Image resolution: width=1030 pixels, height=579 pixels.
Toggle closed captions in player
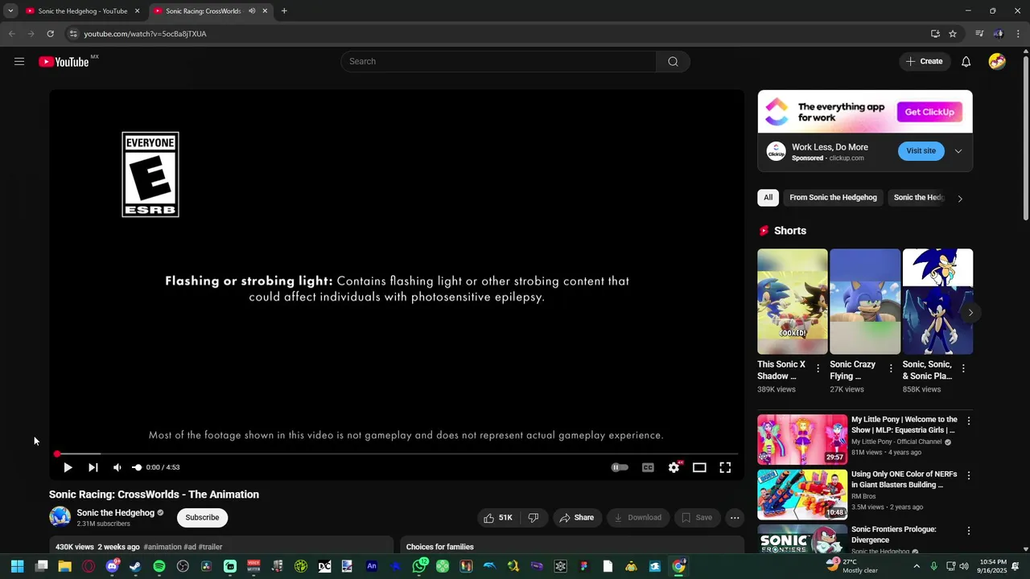pyautogui.click(x=648, y=467)
